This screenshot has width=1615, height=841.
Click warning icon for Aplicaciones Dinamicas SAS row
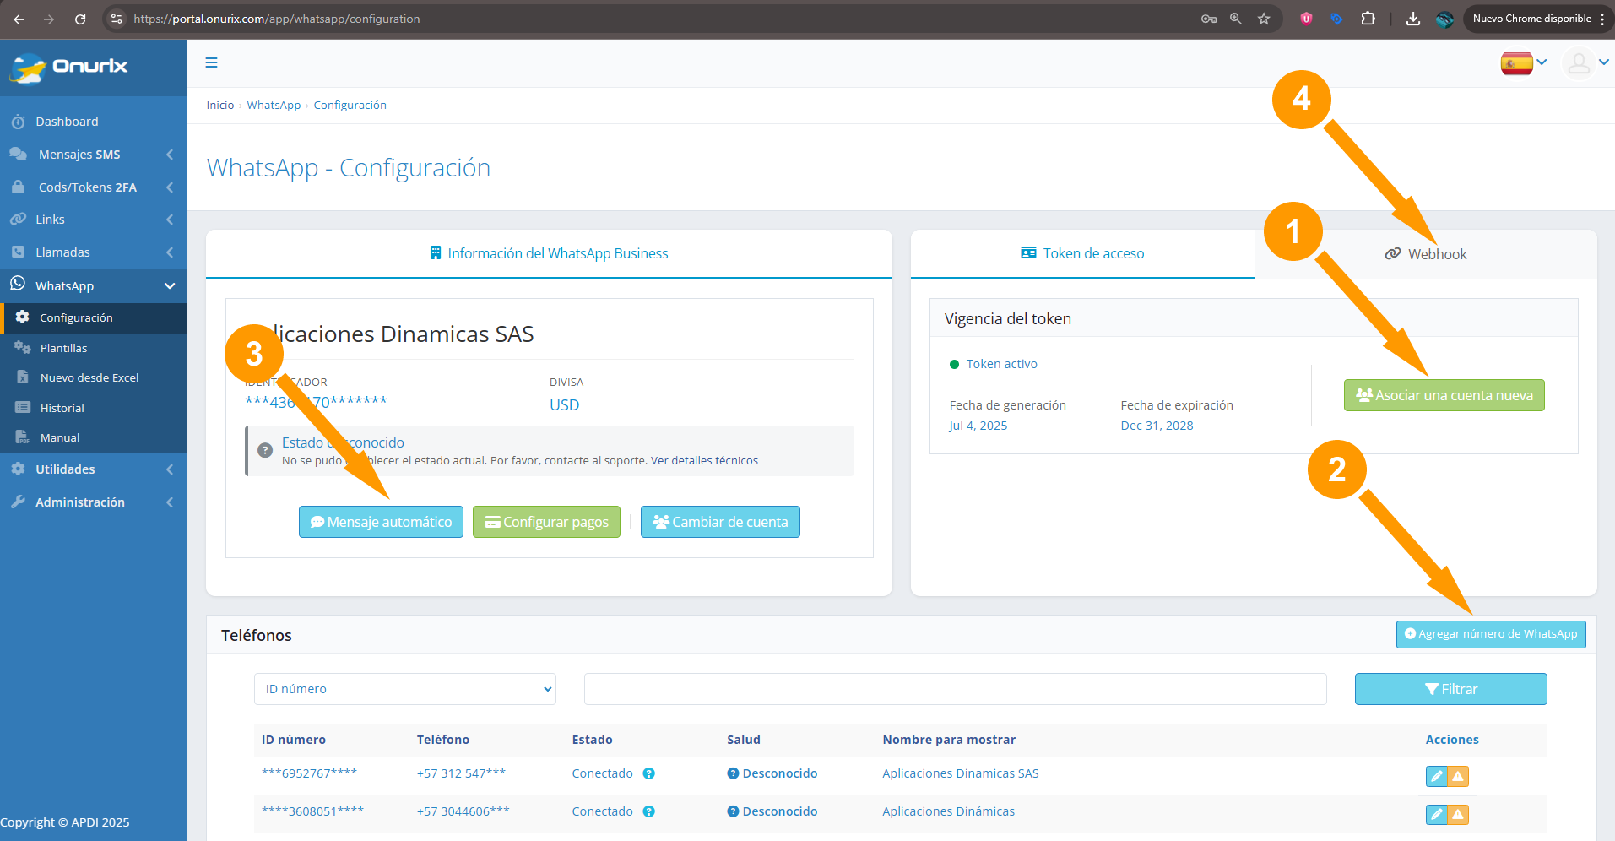(x=1458, y=776)
